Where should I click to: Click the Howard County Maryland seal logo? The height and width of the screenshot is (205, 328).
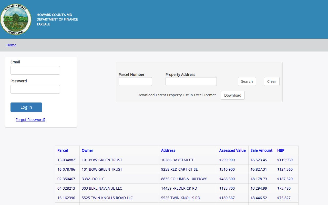tap(16, 19)
